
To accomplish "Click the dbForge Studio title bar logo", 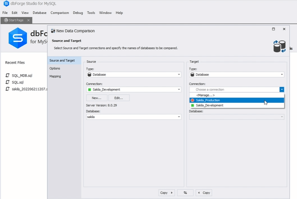I will 6,4.
